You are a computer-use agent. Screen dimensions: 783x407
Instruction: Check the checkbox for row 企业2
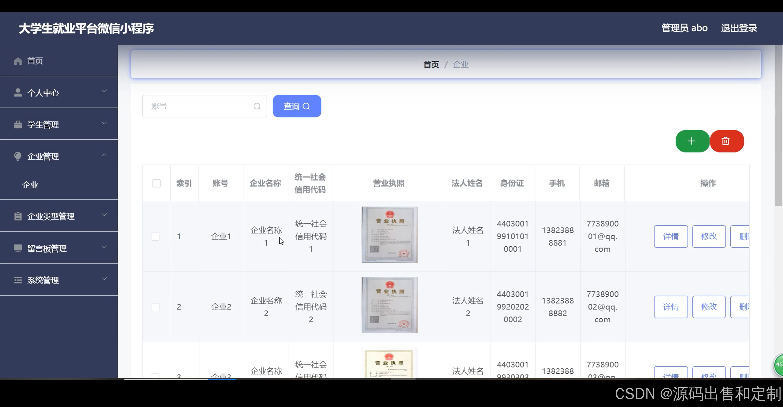[156, 307]
